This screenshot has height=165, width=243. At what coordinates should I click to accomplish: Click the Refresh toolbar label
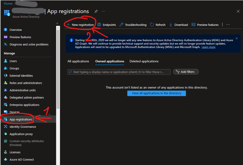[x=160, y=25]
